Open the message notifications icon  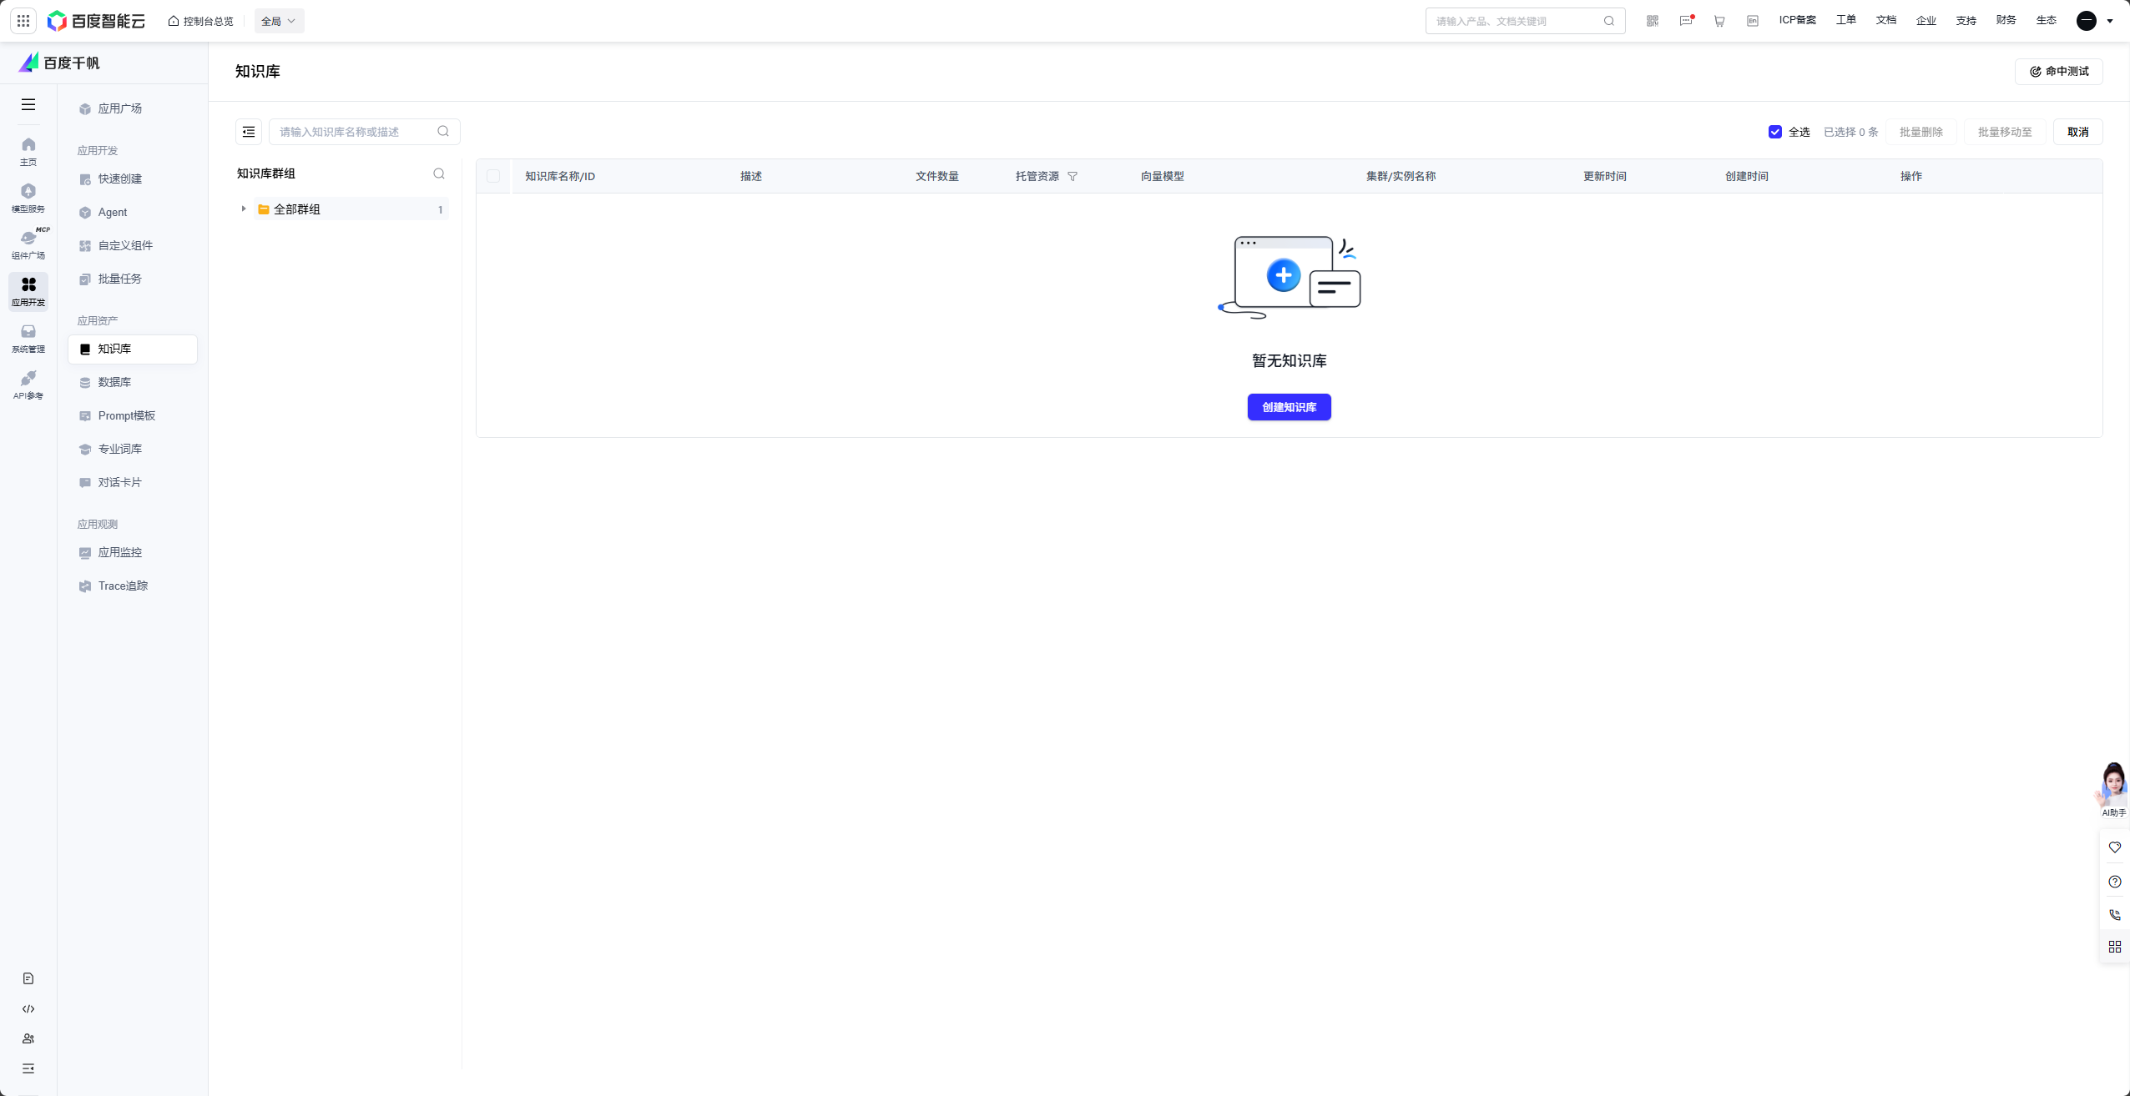click(x=1686, y=21)
